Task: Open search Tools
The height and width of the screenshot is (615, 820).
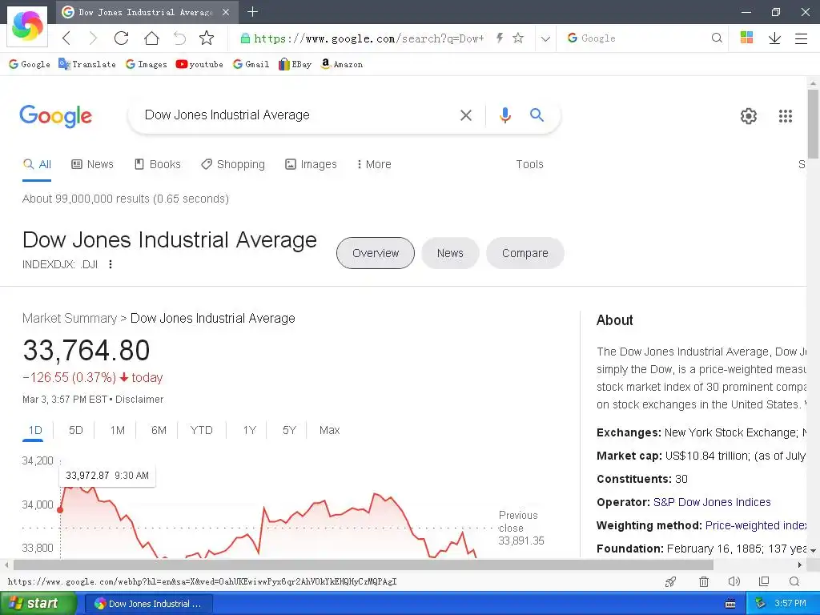Action: [x=530, y=164]
